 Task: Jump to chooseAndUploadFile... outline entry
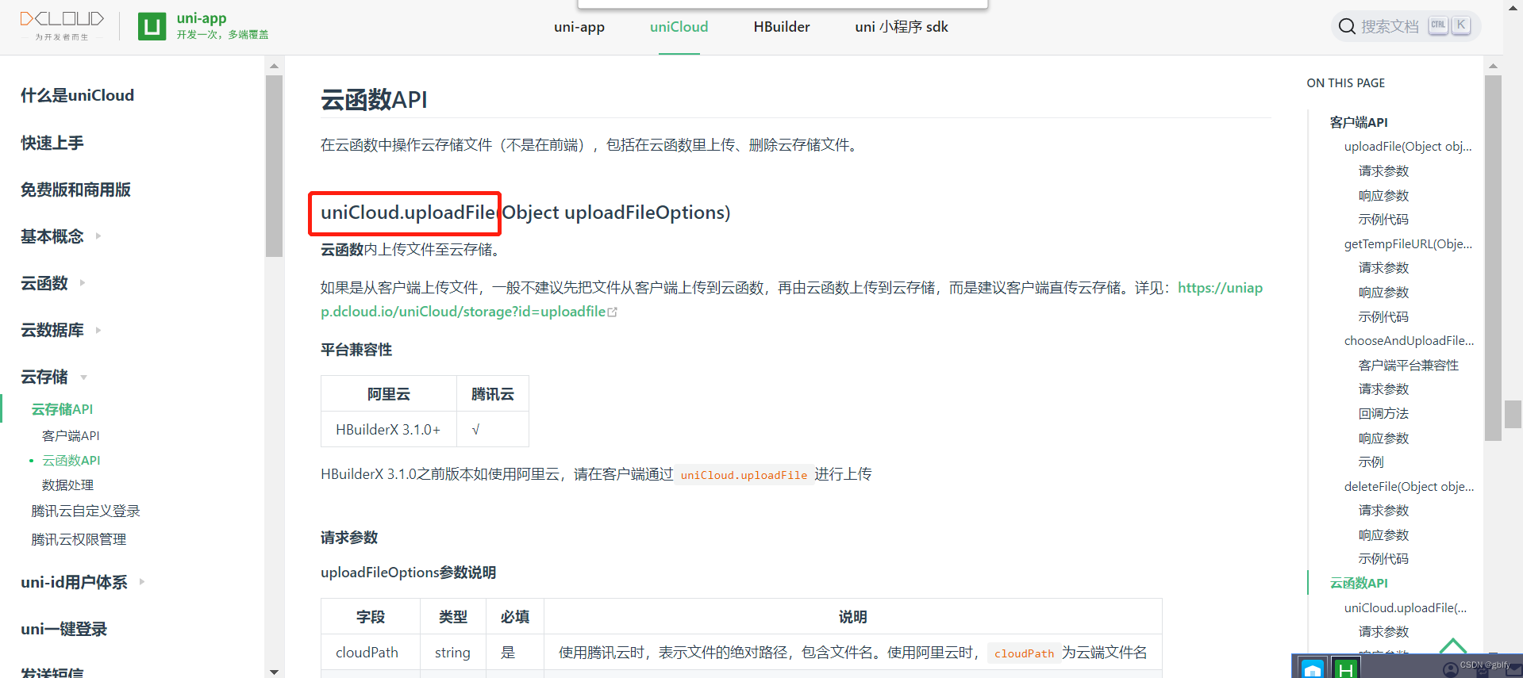click(x=1409, y=341)
